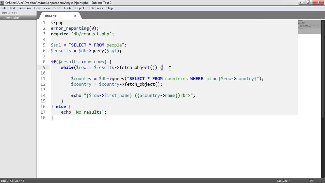Minimize the Sublime Text window
Image resolution: width=325 pixels, height=183 pixels.
pos(302,2)
